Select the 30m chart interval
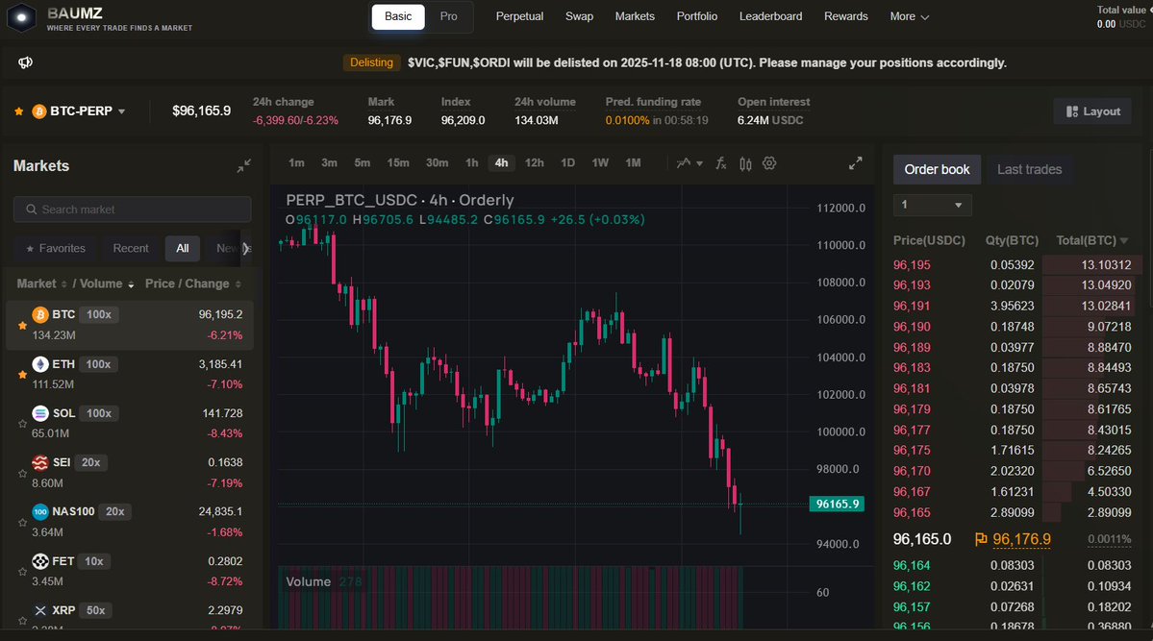1153x641 pixels. [437, 163]
